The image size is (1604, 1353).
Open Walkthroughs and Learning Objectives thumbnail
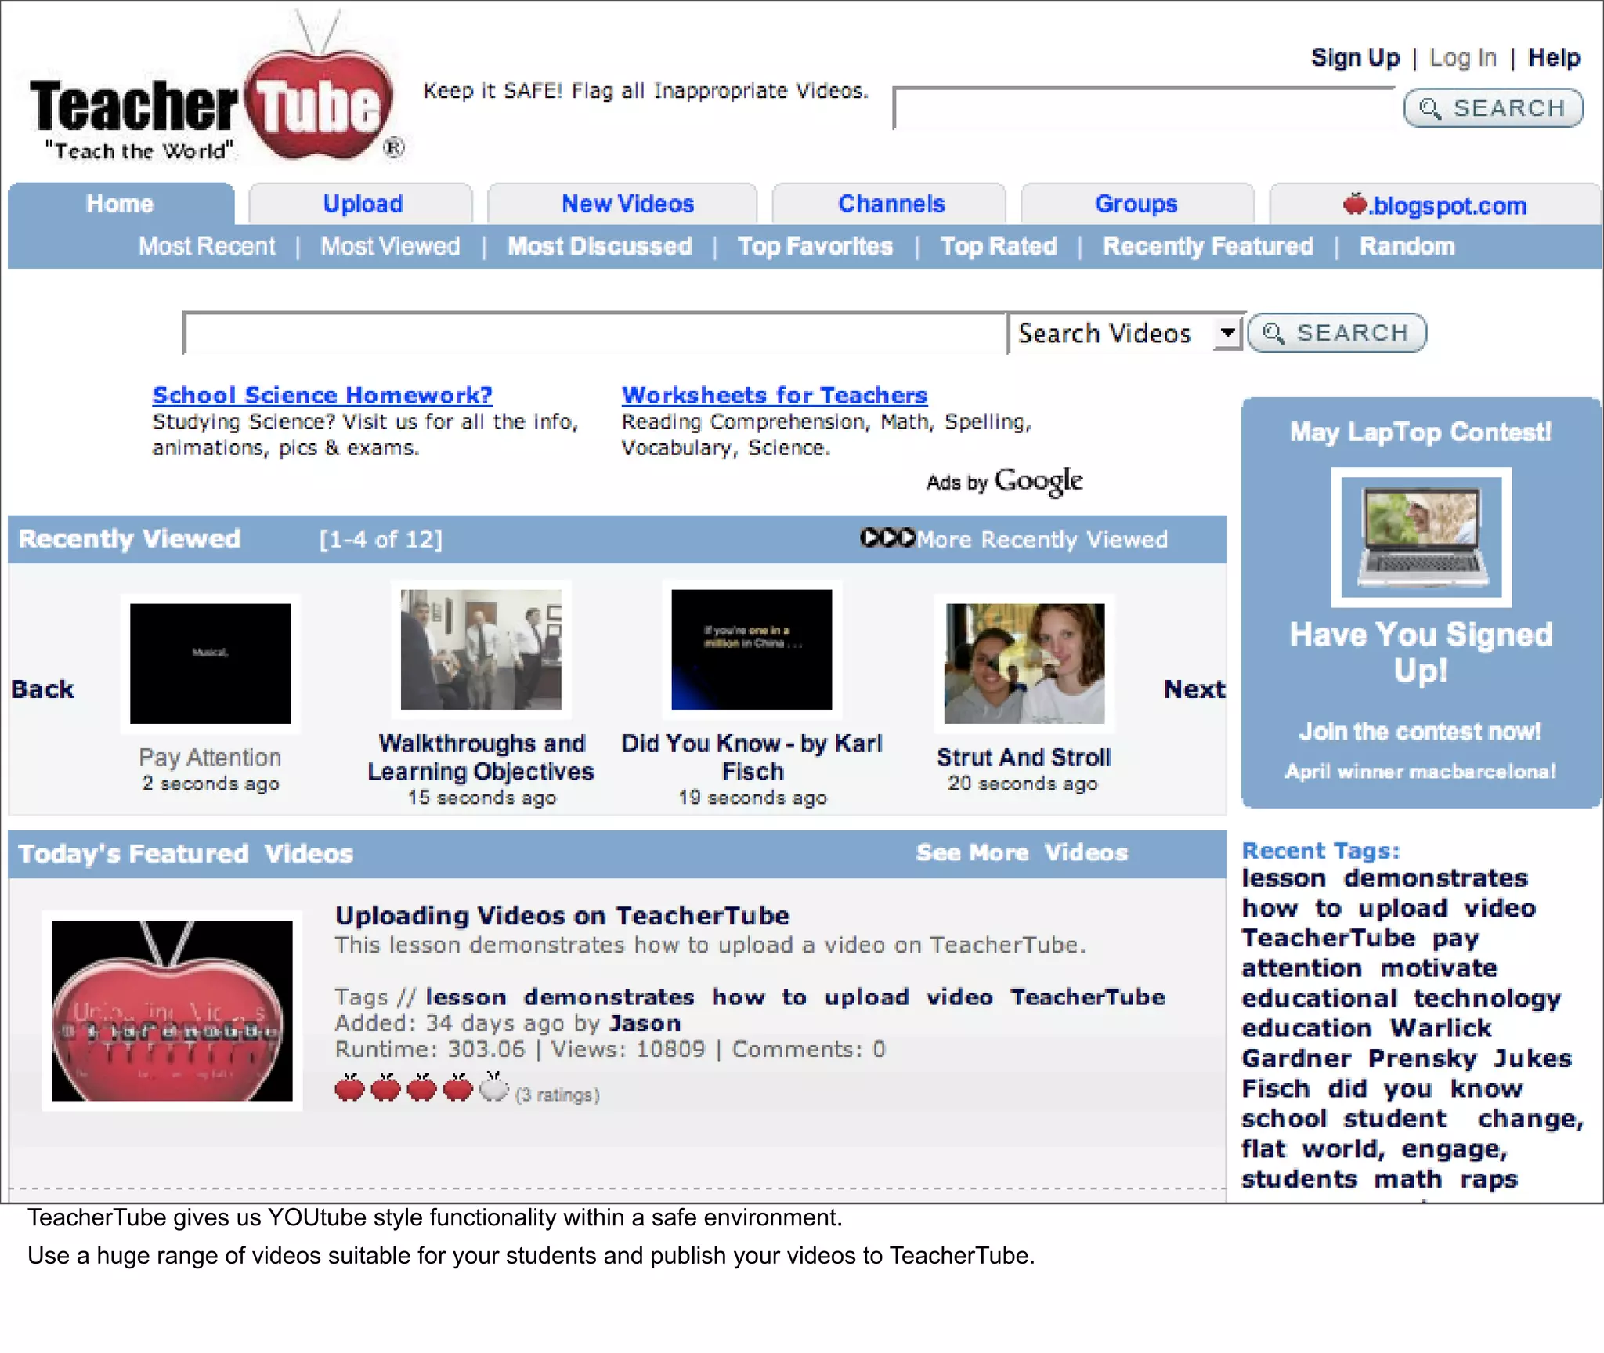[x=481, y=649]
